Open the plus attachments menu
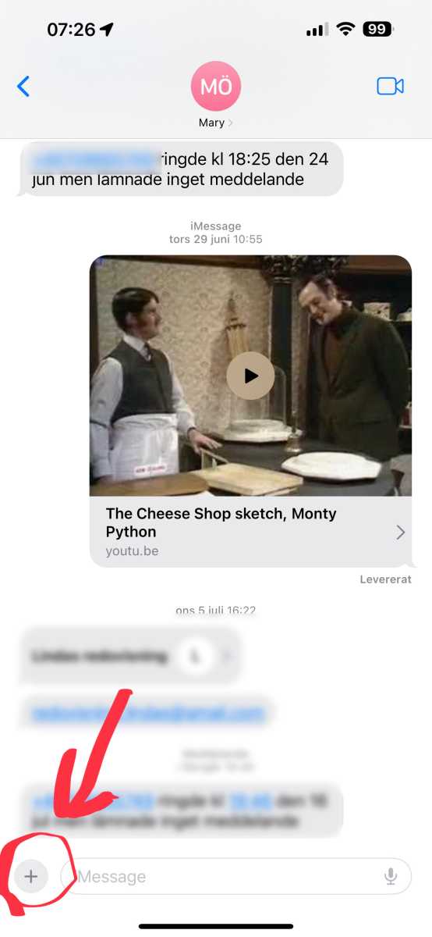Screen dimensions: 432x937 coord(30,876)
